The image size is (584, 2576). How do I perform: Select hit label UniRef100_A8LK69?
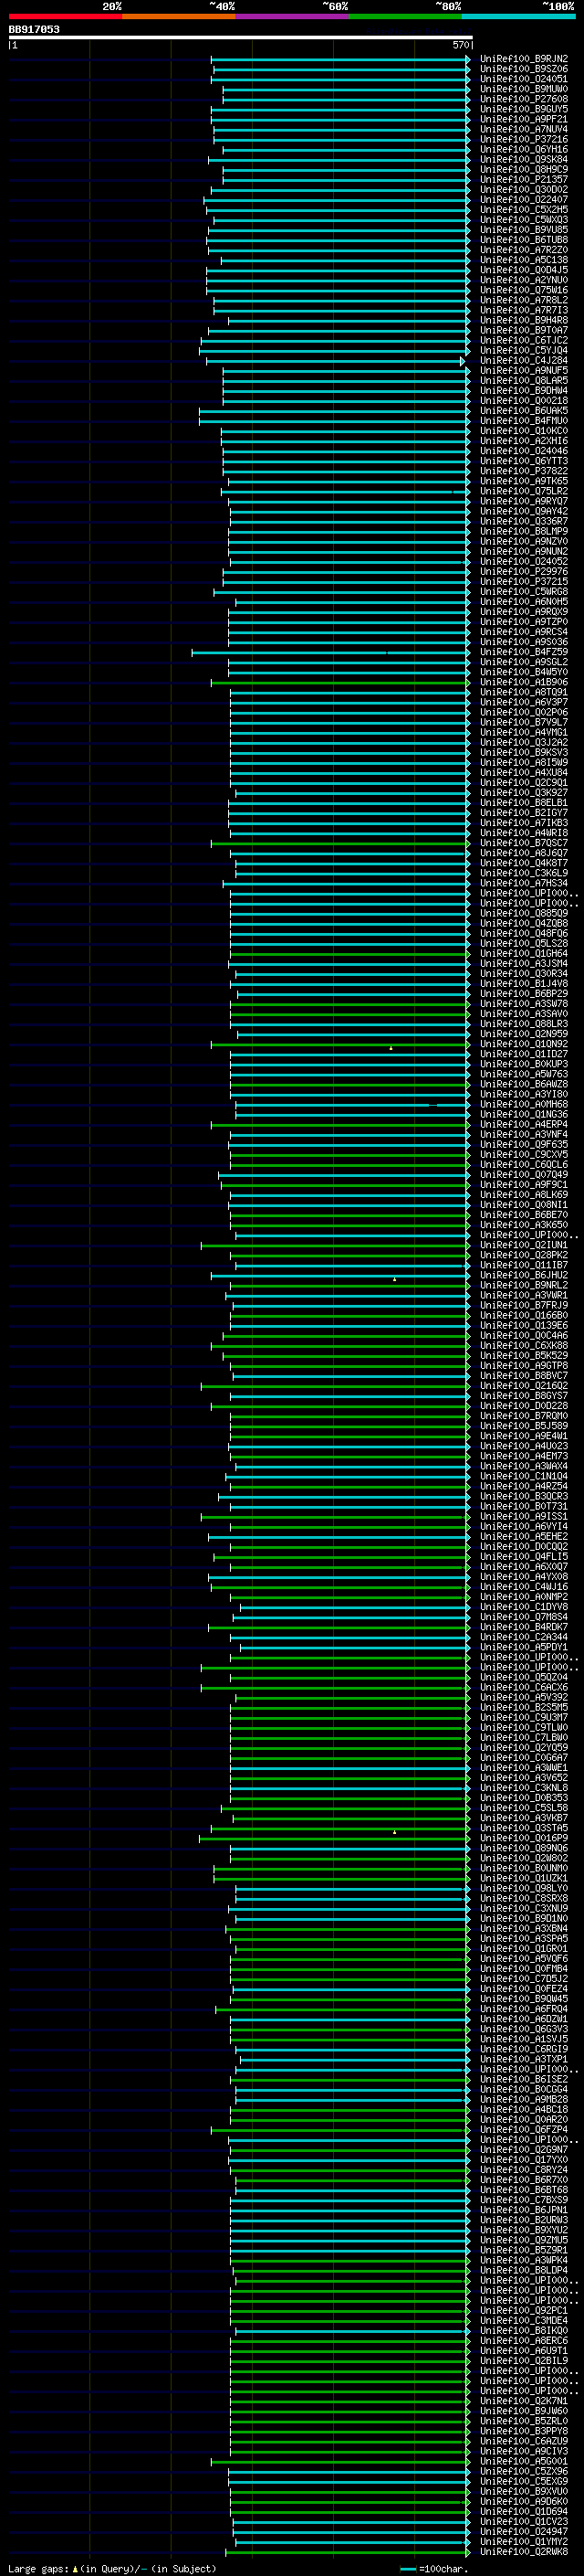[524, 1195]
